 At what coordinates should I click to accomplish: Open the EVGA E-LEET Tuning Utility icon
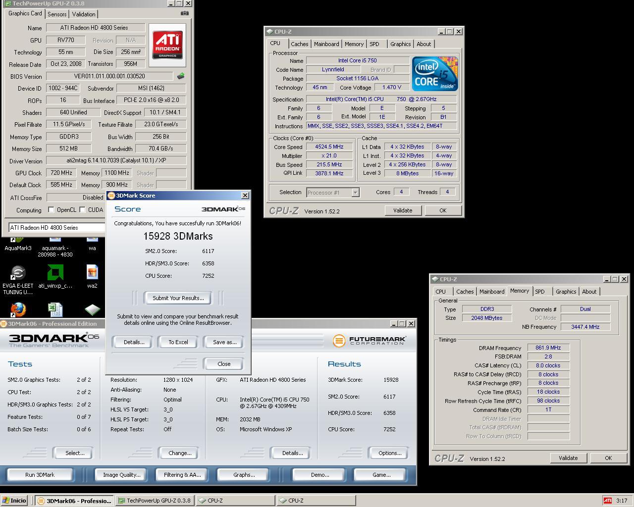18,280
